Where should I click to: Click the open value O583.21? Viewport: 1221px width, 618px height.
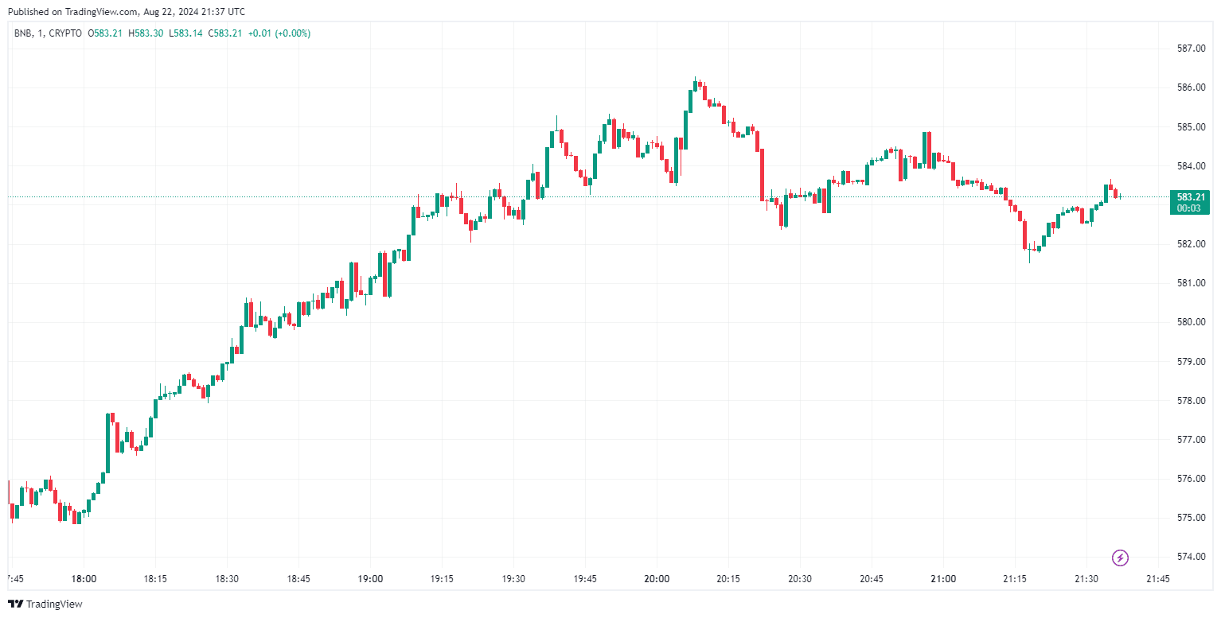105,33
